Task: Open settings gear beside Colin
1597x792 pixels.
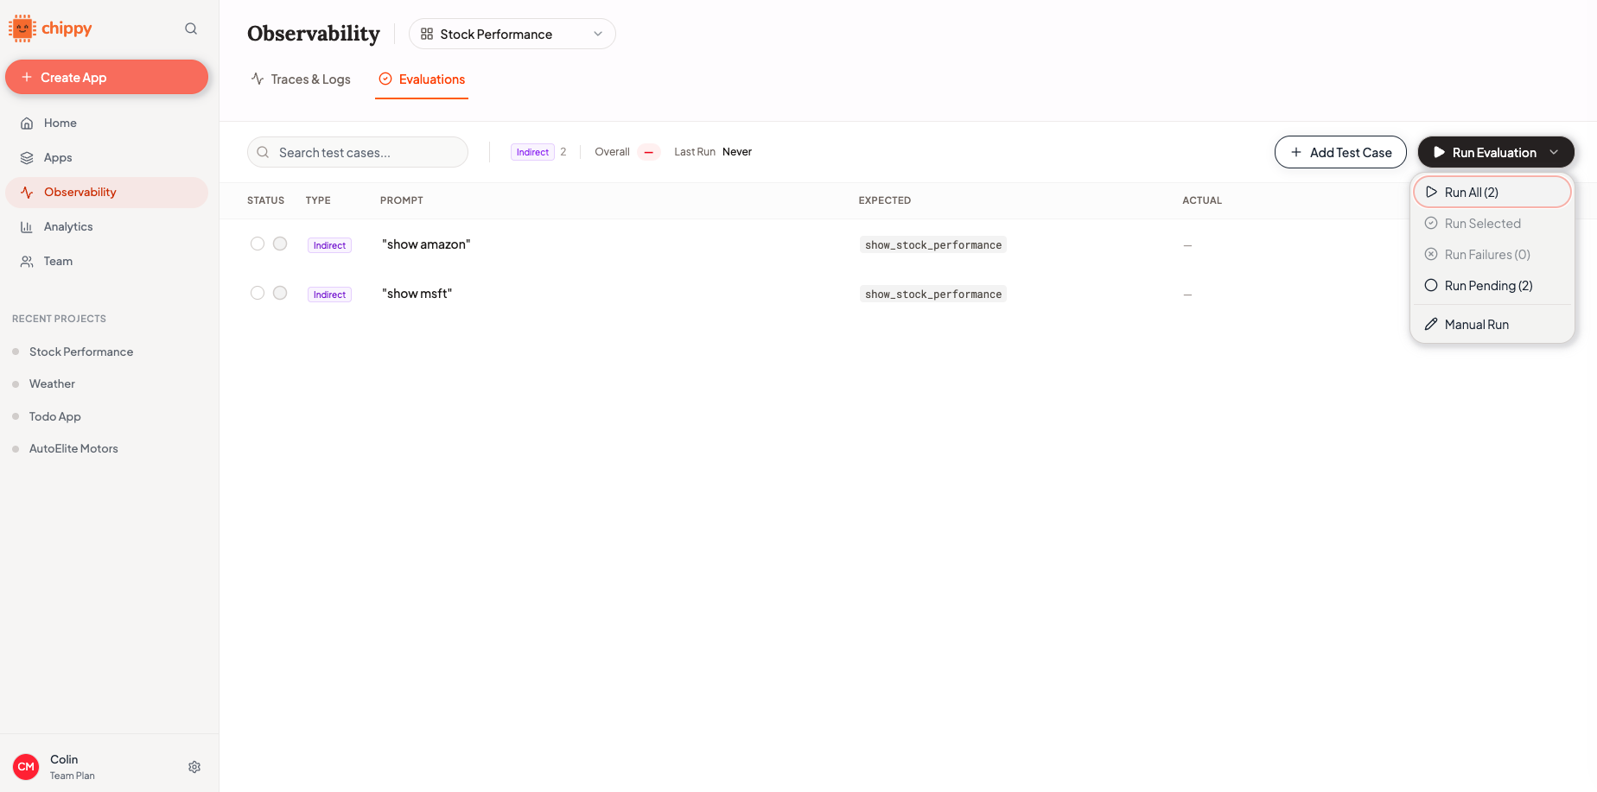Action: [x=194, y=767]
